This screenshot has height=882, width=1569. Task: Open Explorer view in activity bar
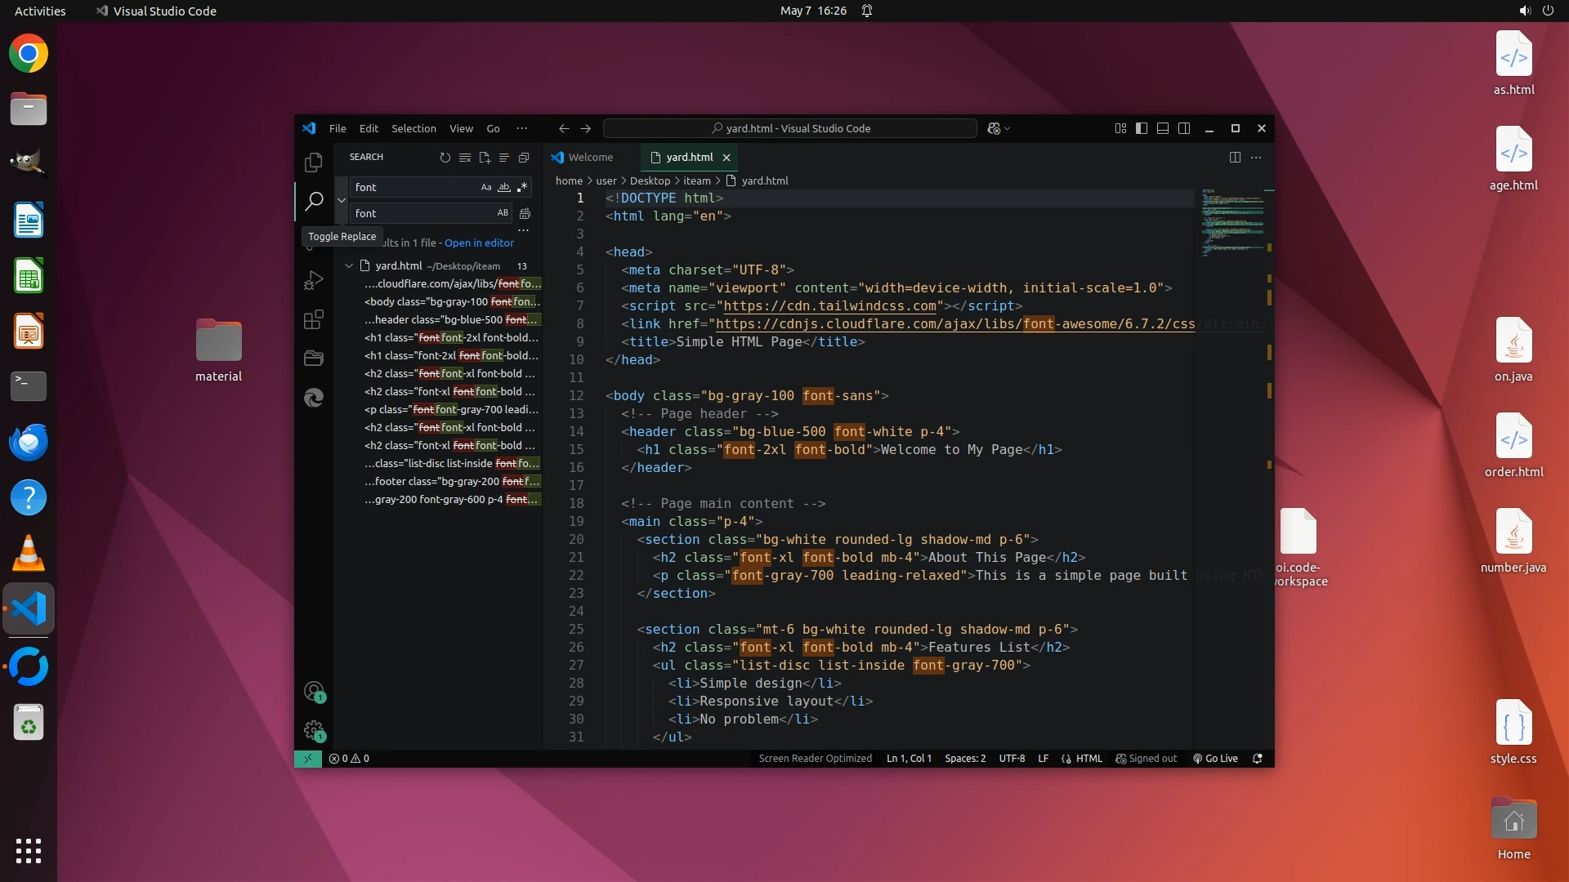(314, 163)
